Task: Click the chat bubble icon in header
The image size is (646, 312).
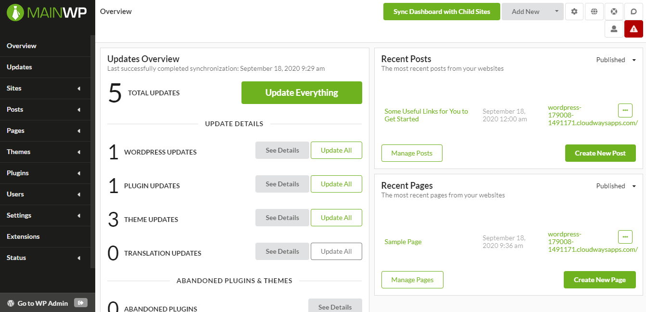Action: point(633,12)
